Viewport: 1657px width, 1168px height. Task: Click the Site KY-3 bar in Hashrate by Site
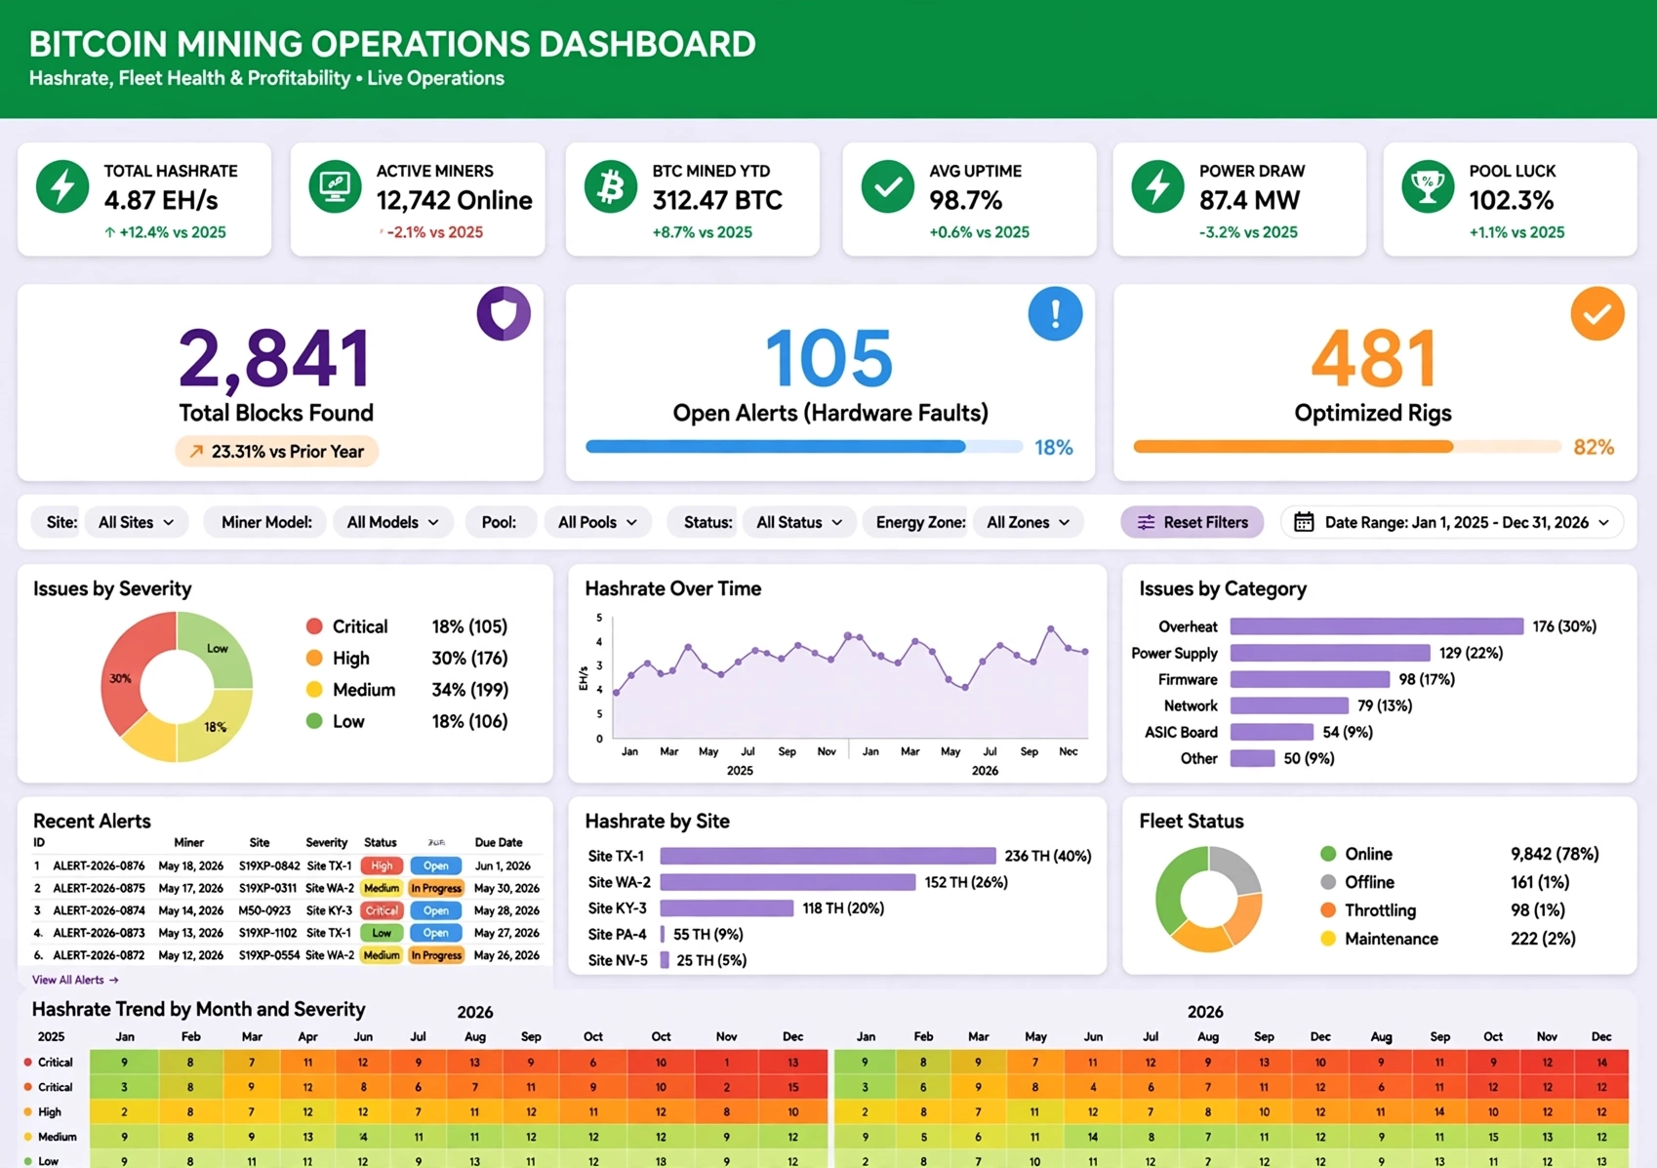(x=727, y=908)
